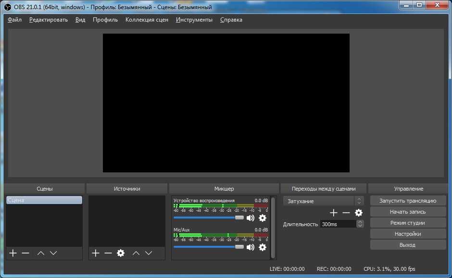This screenshot has height=278, width=452.
Task: Click Mic/Aux audio level meter
Action: click(221, 235)
